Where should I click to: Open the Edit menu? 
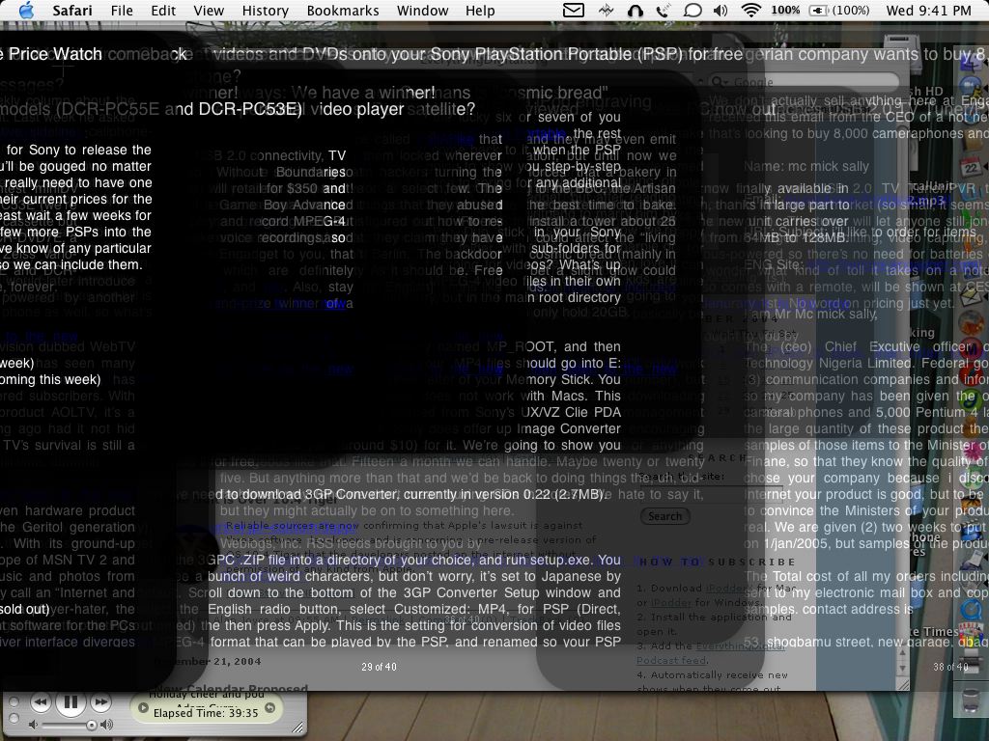163,11
